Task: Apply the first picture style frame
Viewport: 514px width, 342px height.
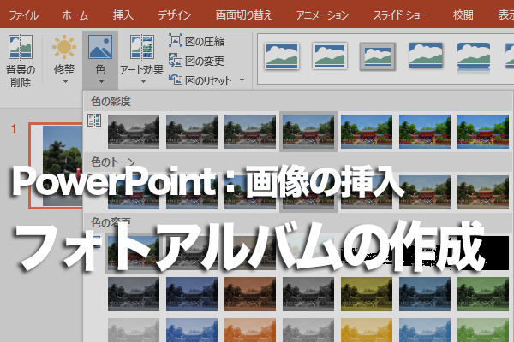Action: click(x=282, y=56)
